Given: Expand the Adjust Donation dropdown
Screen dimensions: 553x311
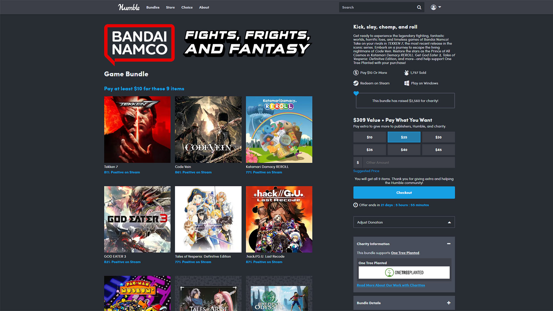Looking at the screenshot, I should coord(403,222).
